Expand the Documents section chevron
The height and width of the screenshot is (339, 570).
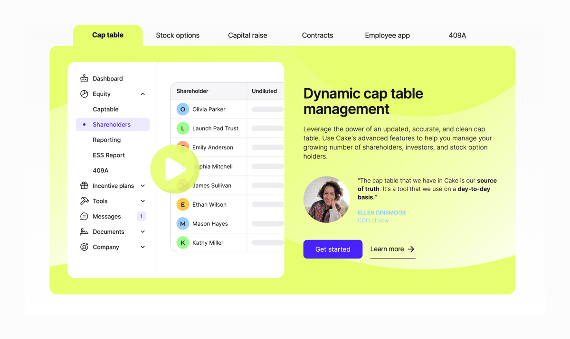pyautogui.click(x=142, y=231)
